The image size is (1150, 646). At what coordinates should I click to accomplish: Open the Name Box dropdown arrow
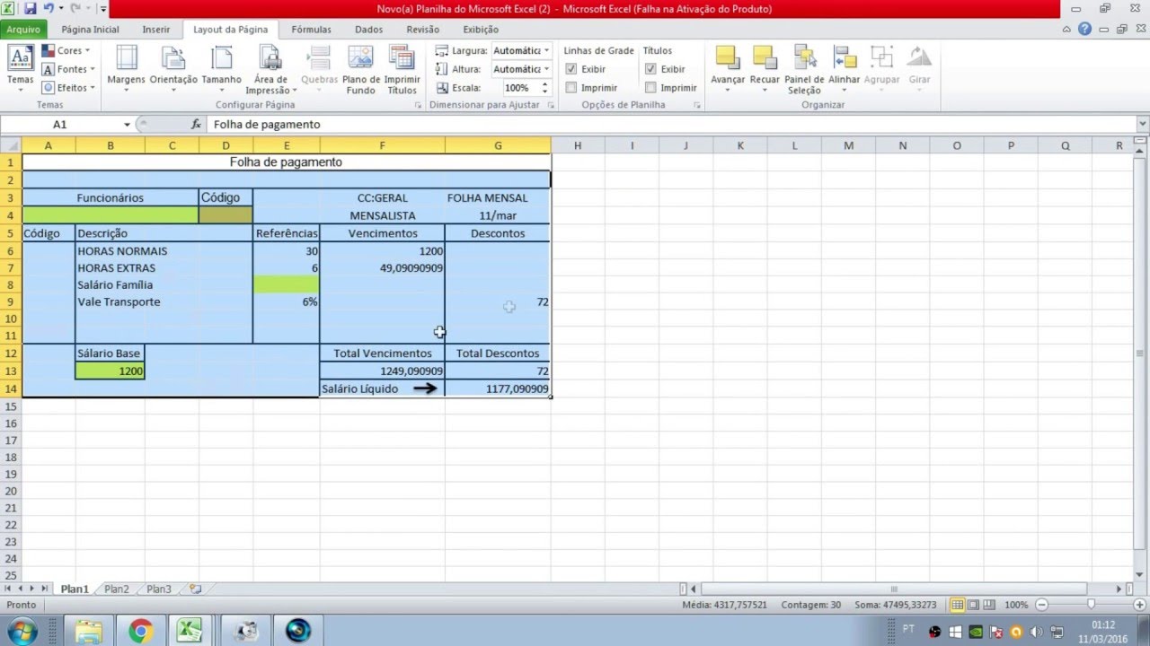127,125
